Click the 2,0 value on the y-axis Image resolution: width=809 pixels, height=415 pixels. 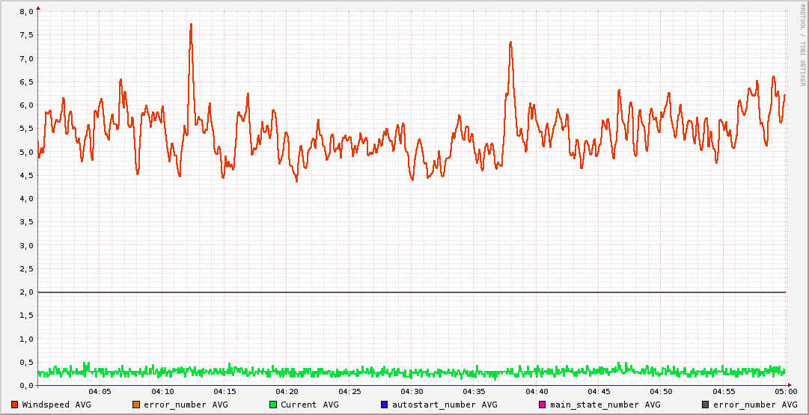[25, 292]
